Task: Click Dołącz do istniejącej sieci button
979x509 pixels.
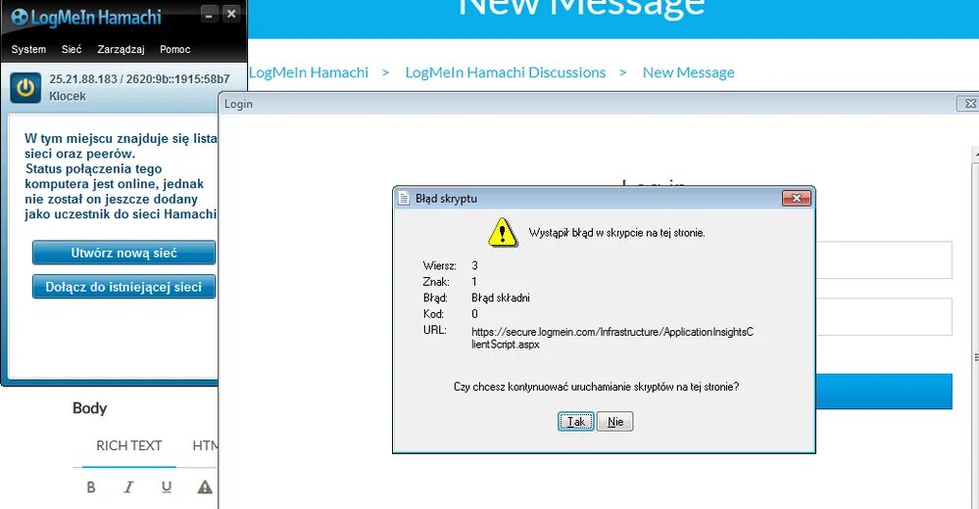Action: click(123, 287)
